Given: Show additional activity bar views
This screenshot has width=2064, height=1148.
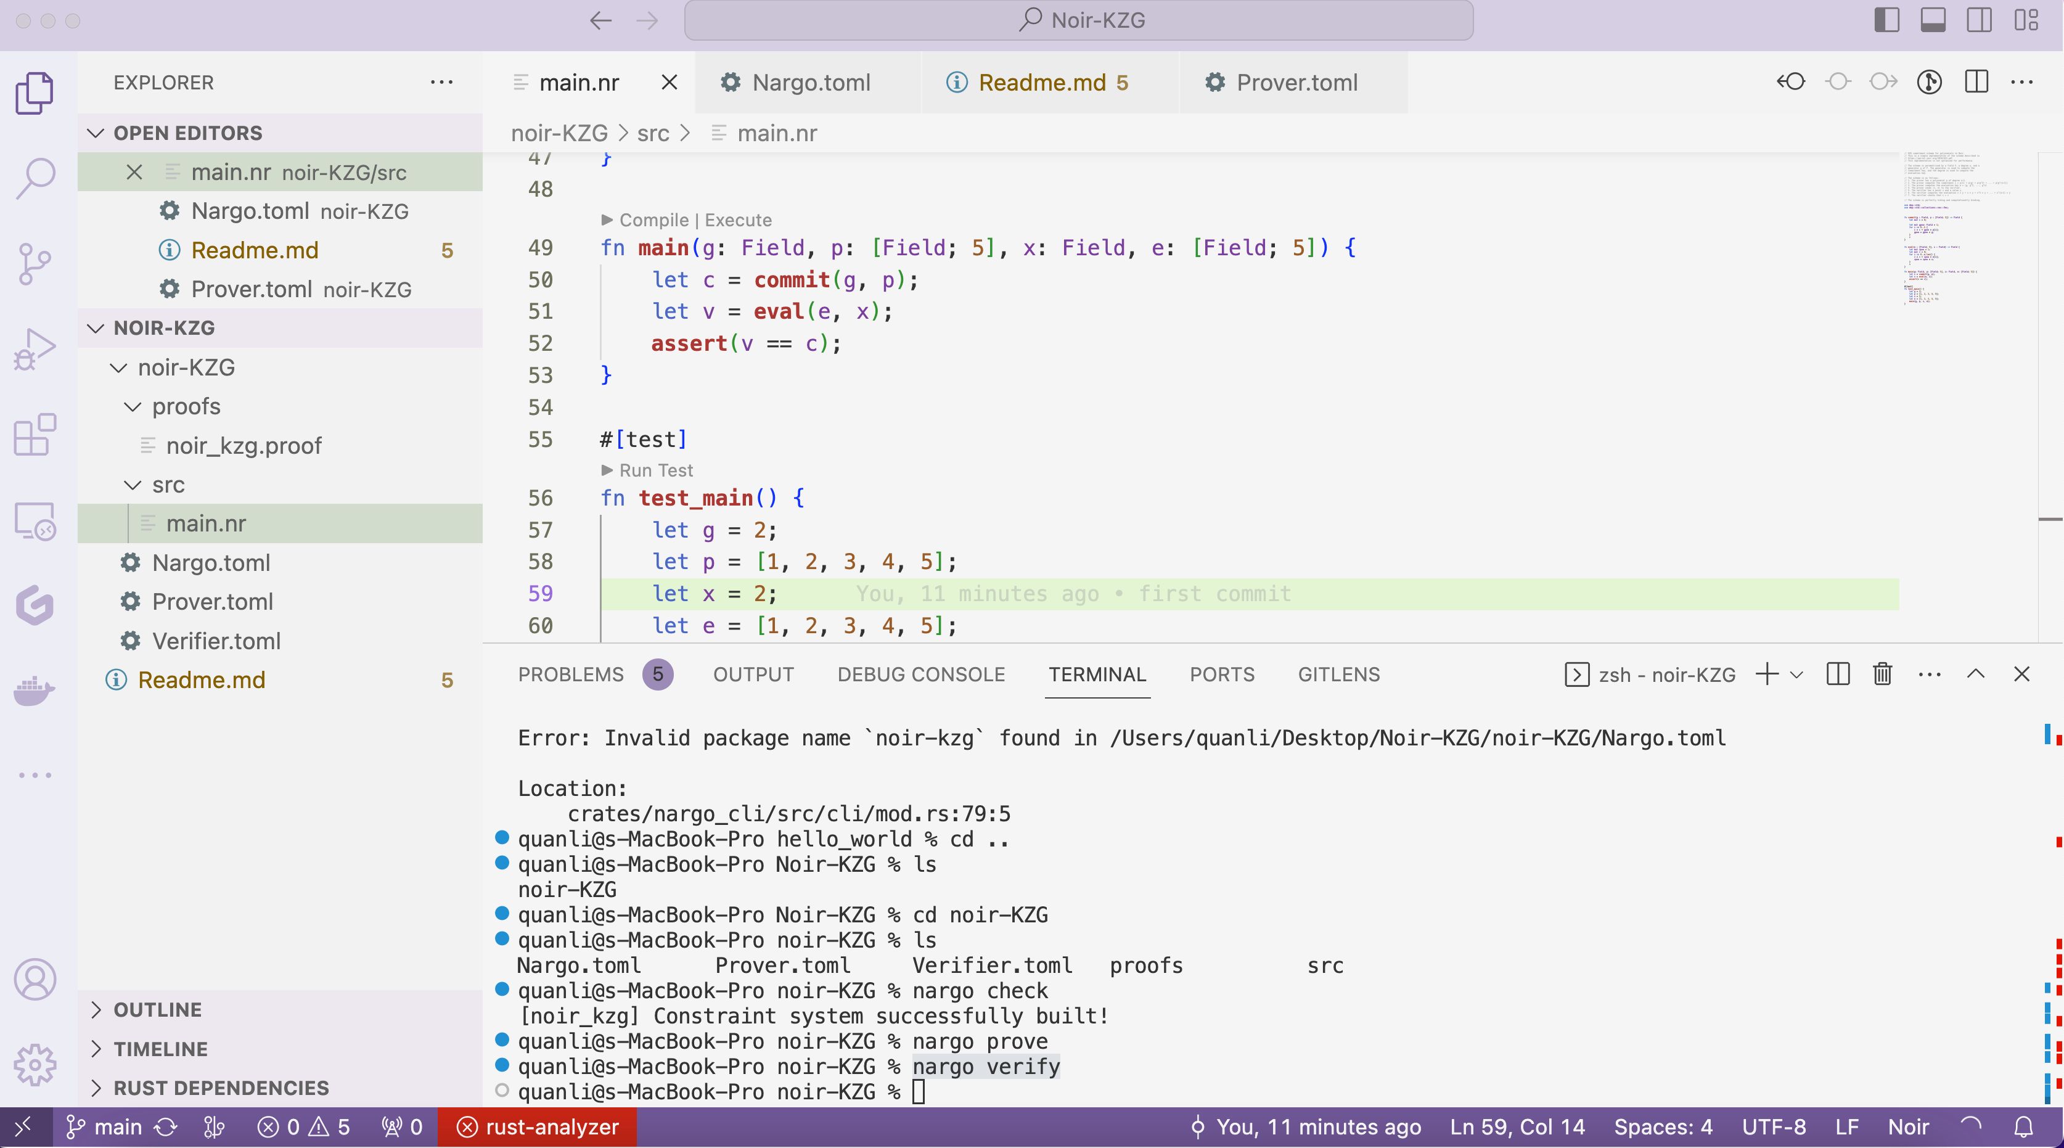Looking at the screenshot, I should [35, 774].
